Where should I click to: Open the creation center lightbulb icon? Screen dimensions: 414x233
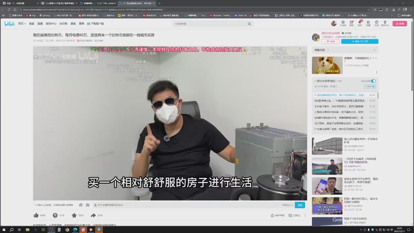coord(385,23)
